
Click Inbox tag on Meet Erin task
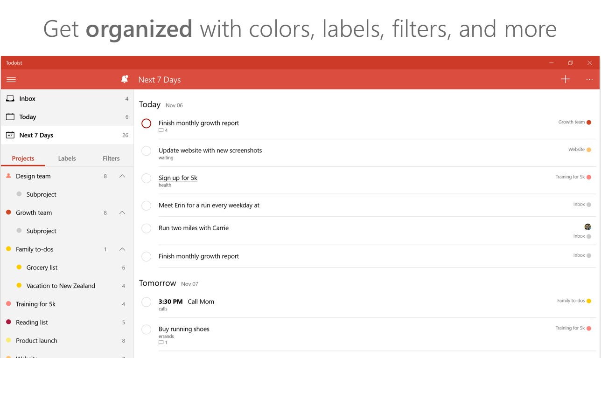pos(582,205)
